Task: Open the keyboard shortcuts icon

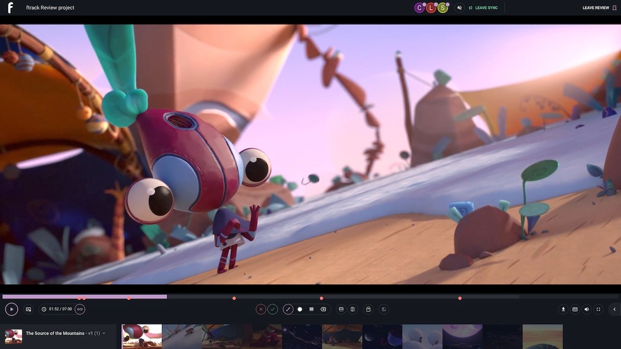Action: 575,309
